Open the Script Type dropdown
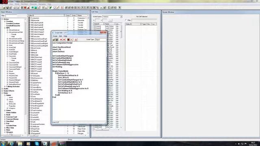 click(x=100, y=40)
